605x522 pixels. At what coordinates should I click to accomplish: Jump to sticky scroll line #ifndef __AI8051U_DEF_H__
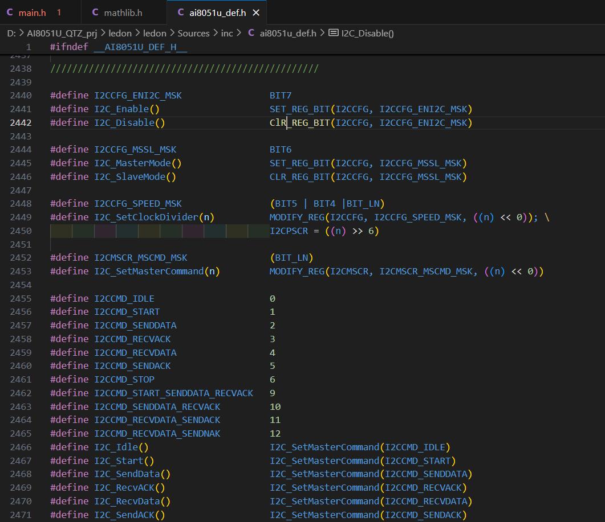coord(119,47)
